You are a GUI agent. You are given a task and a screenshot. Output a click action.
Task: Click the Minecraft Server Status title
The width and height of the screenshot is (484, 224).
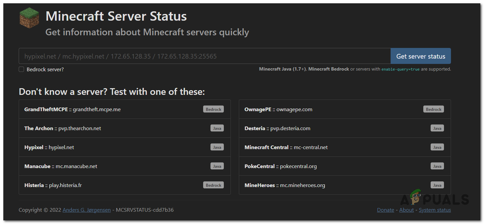[x=116, y=16]
